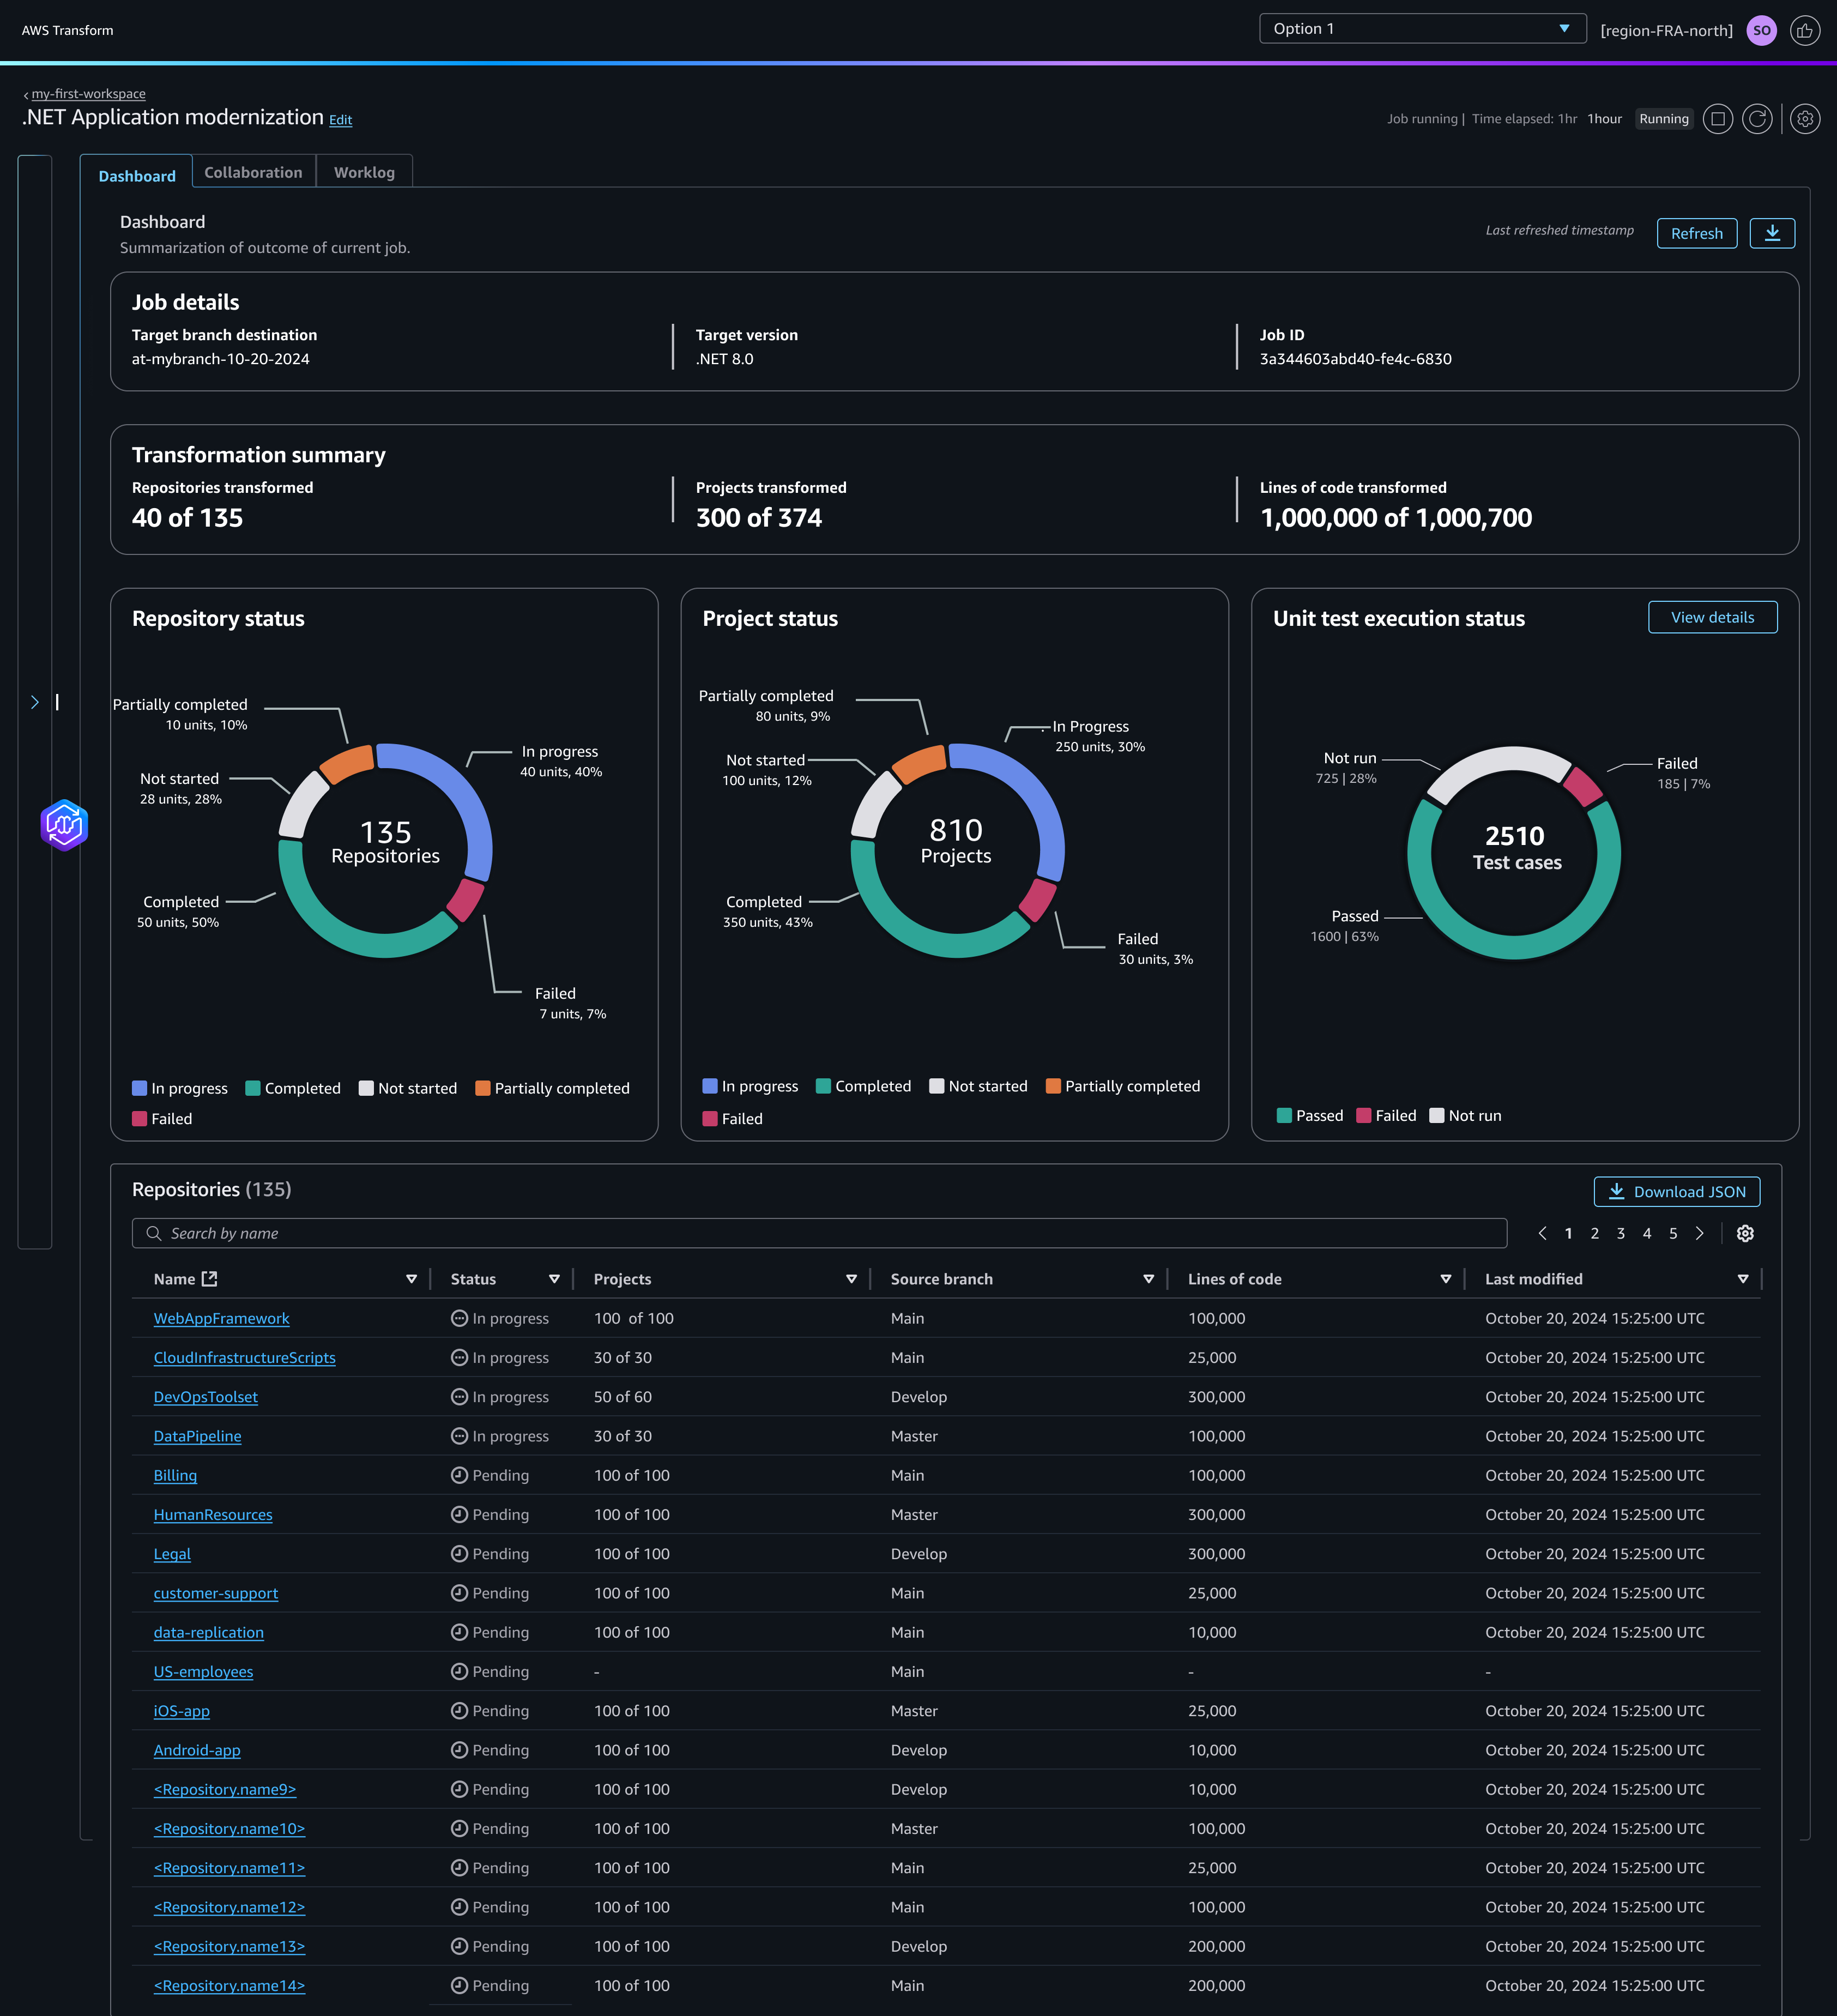1837x2016 pixels.
Task: Refresh the dashboard data
Action: (1696, 233)
